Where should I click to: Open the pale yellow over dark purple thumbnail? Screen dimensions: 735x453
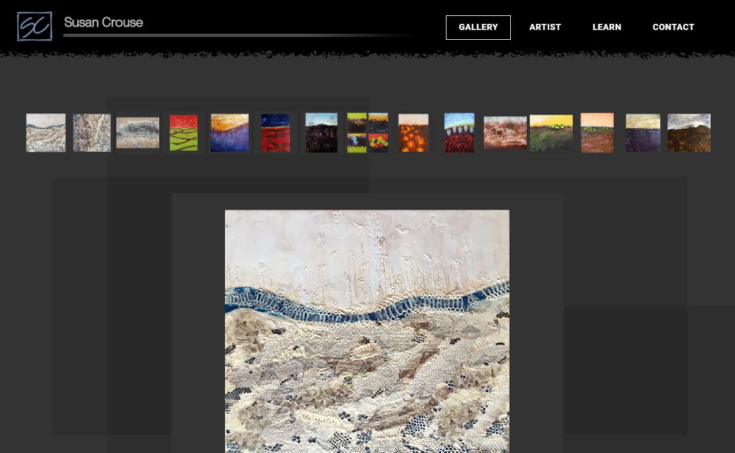coord(643,133)
